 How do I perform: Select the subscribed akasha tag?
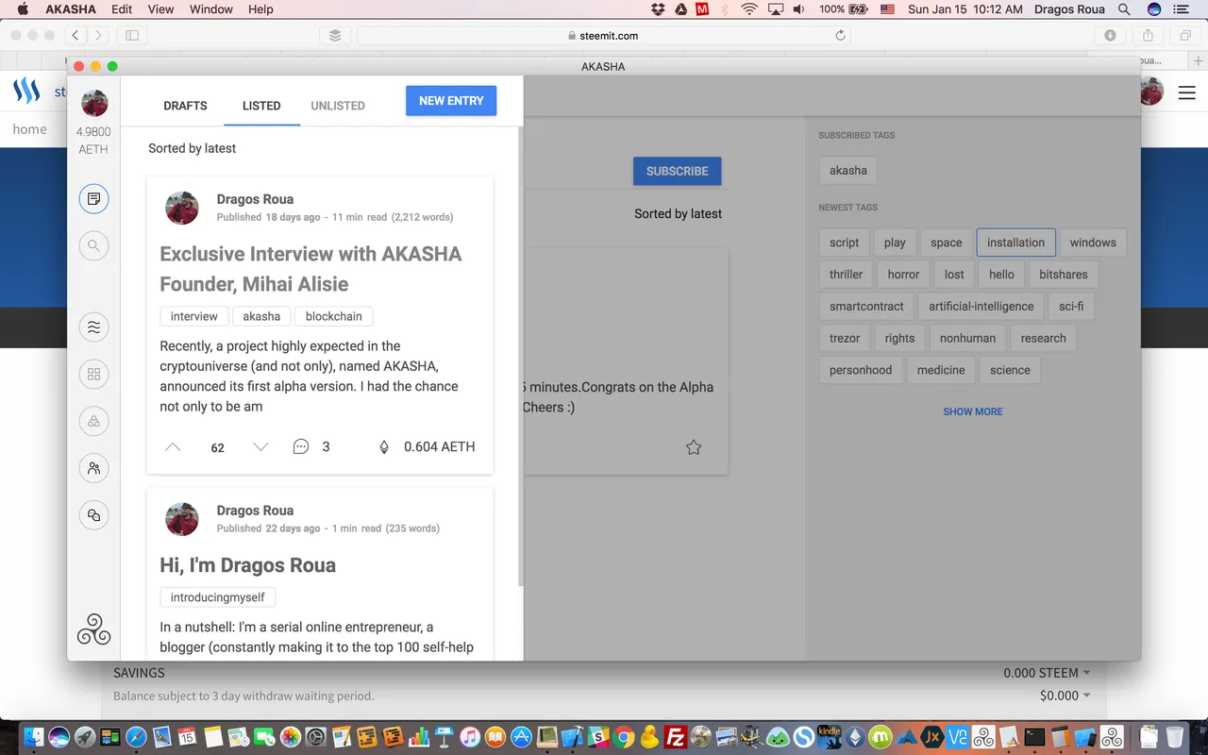pyautogui.click(x=847, y=171)
